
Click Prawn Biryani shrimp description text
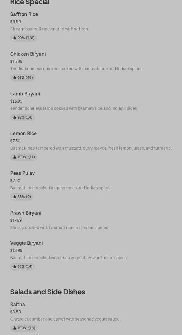60,228
